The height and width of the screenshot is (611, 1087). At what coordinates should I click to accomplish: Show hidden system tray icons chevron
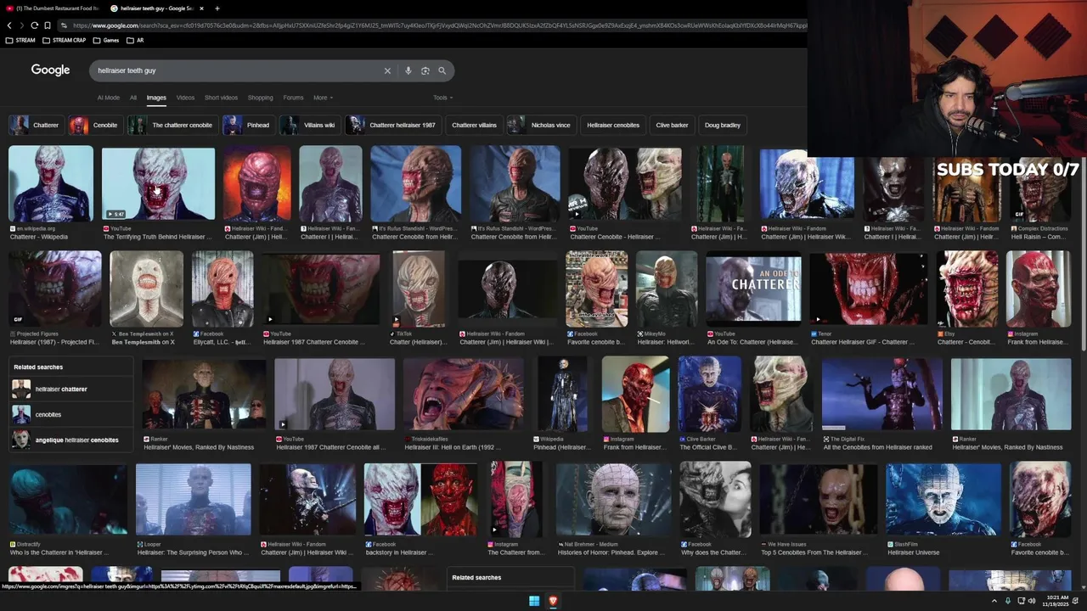[994, 601]
